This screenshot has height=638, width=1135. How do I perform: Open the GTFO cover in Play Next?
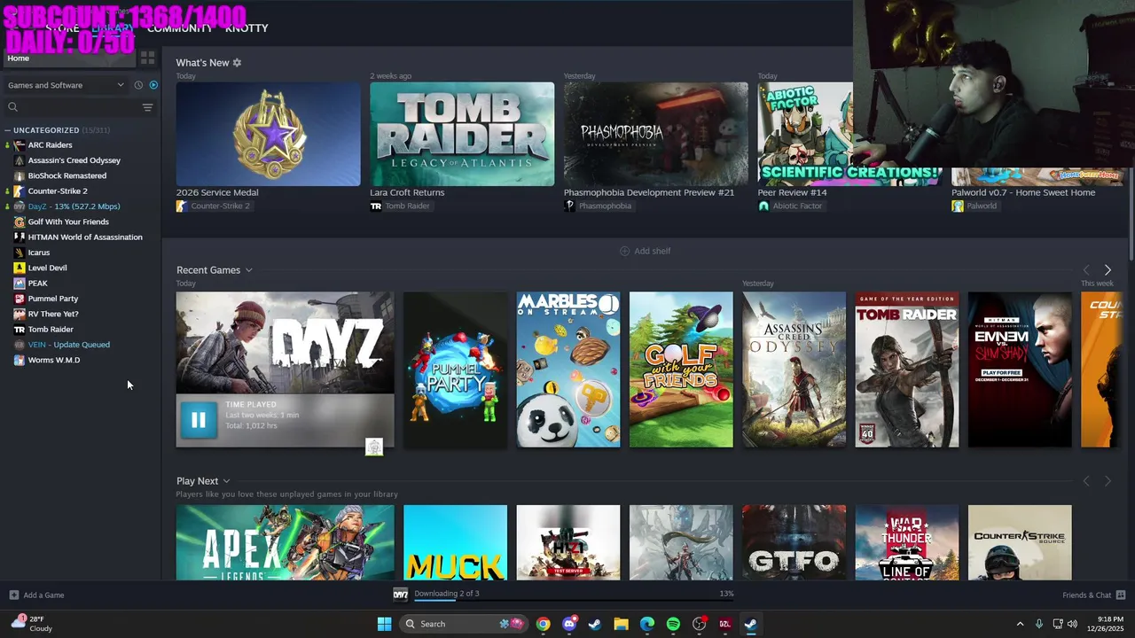pos(794,542)
